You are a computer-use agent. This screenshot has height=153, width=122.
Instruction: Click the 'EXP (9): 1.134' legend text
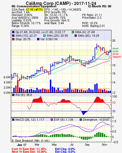tap(63, 120)
